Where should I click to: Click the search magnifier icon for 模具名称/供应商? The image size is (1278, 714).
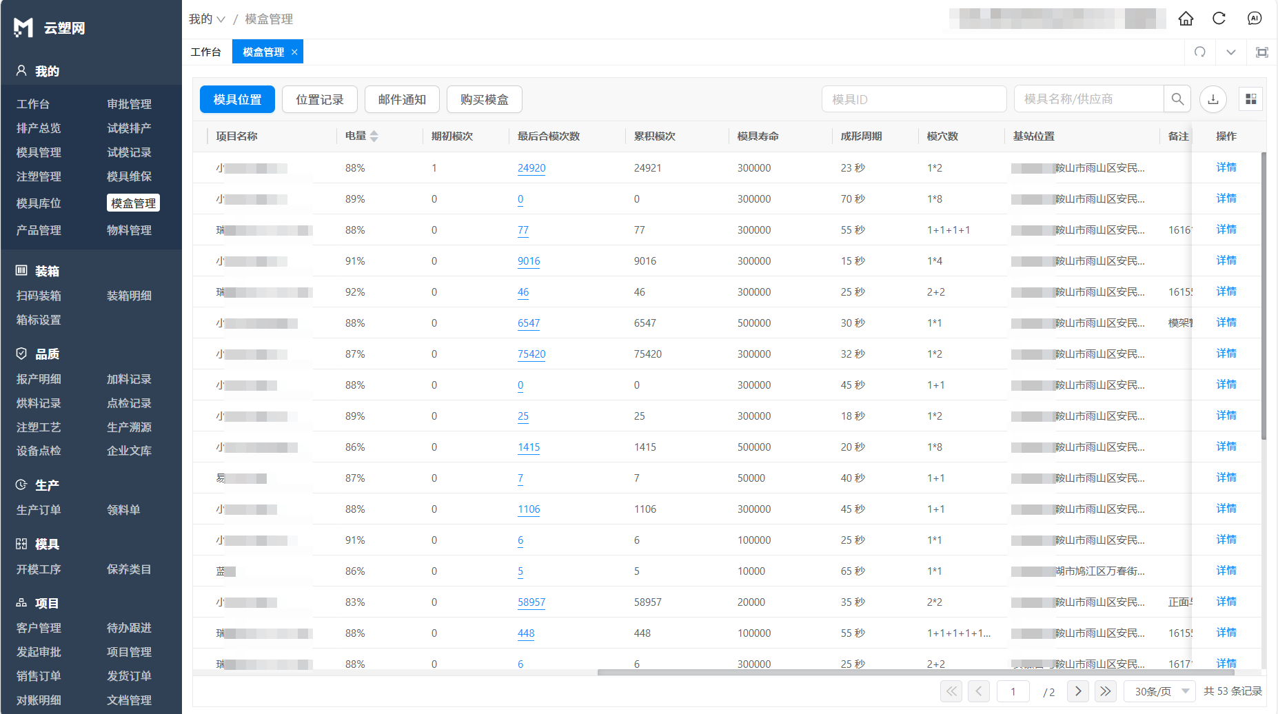coord(1177,99)
